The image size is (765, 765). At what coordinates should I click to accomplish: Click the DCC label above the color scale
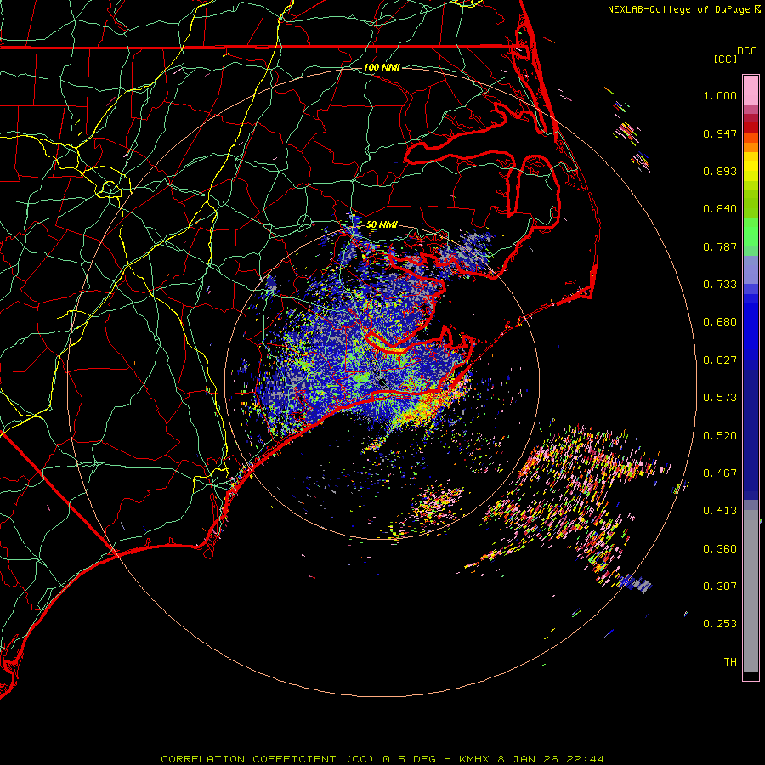tap(746, 51)
